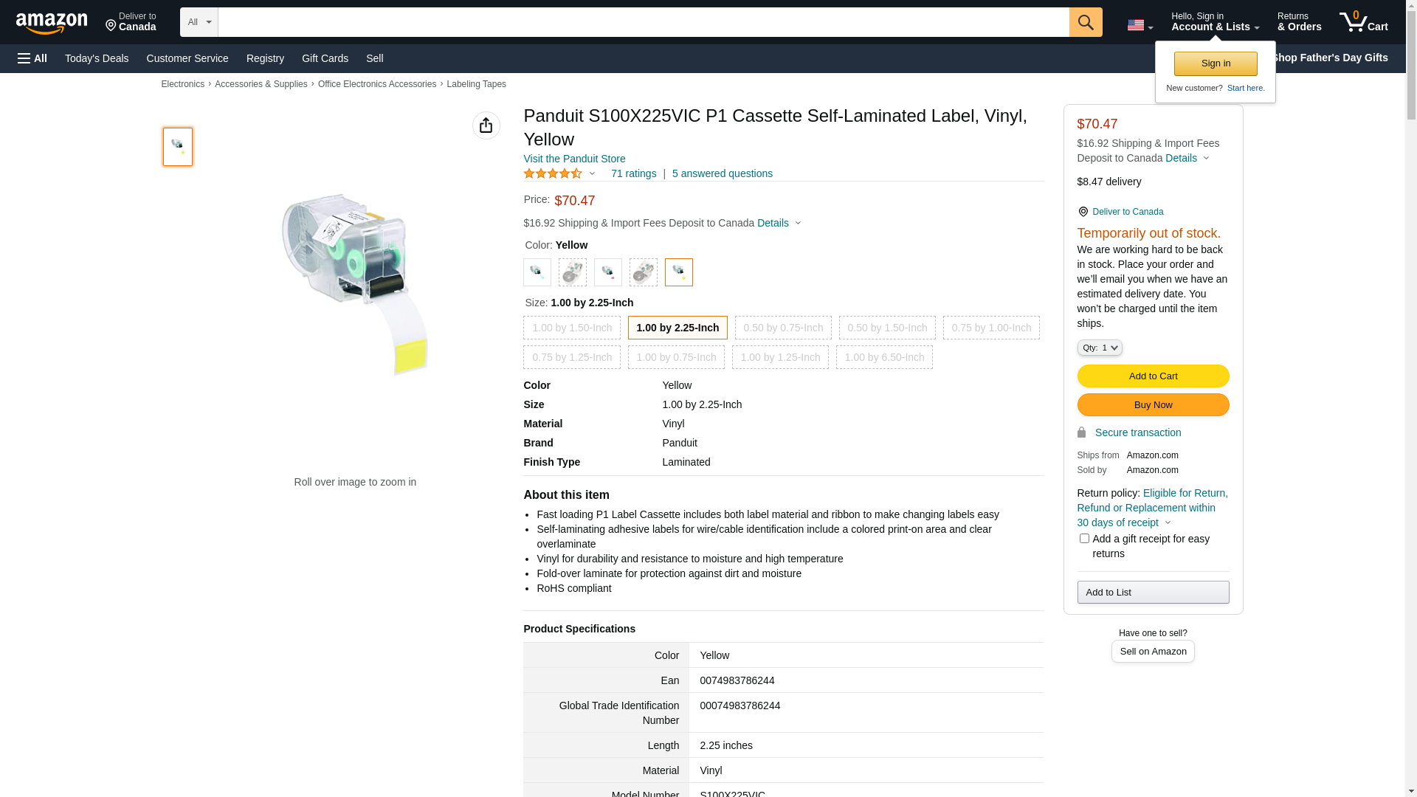Open the All hamburger menu
Screen dimensions: 1417x797
pyautogui.click(x=32, y=58)
